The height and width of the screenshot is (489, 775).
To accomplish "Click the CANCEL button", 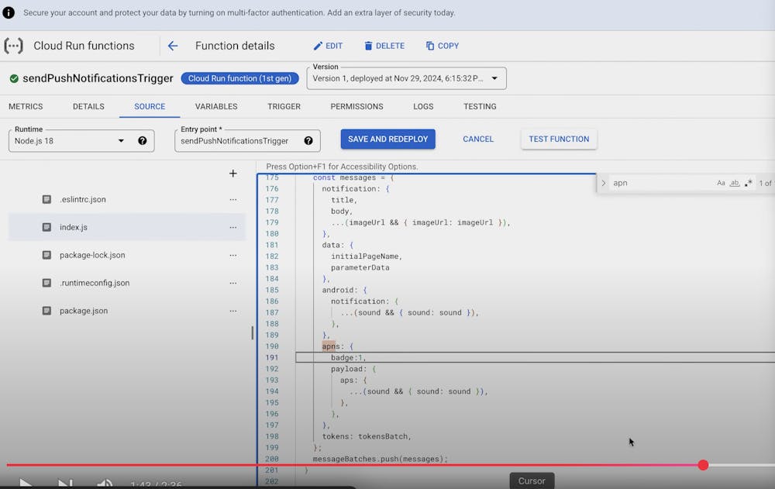I will 478,139.
